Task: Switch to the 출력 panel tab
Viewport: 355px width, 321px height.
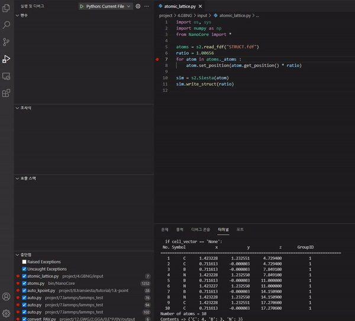Action: coord(180,229)
